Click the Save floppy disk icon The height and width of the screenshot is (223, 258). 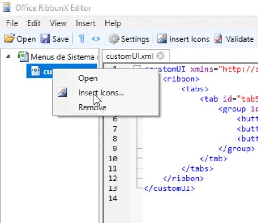point(45,39)
